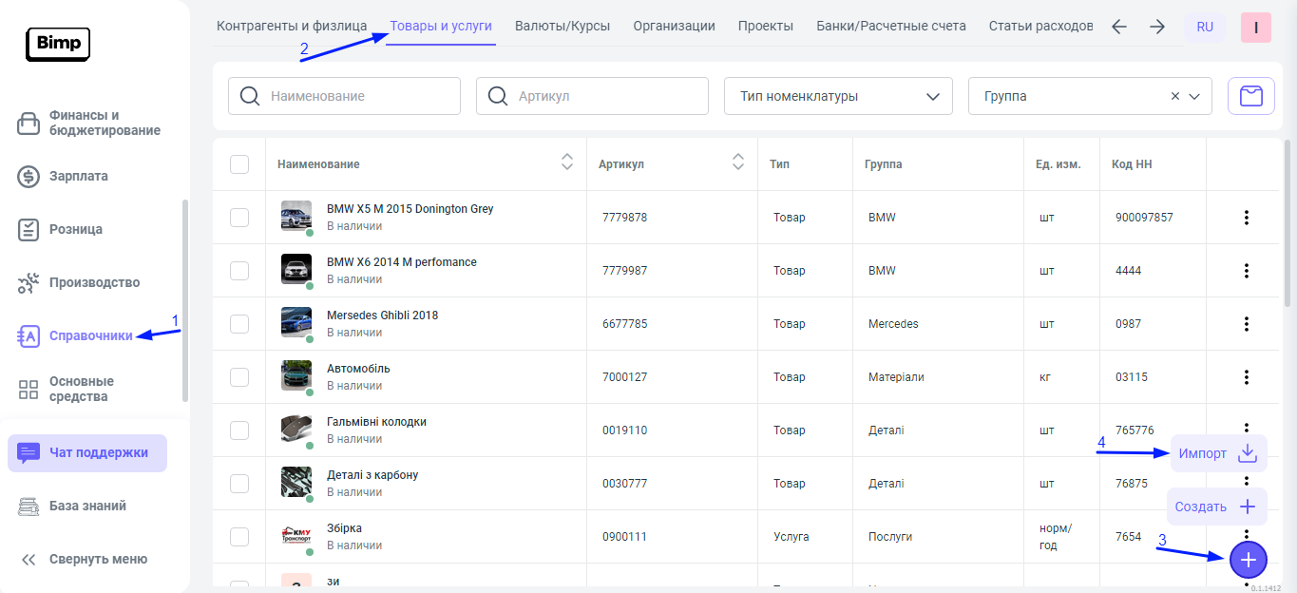Toggle the select-all checkbox in table header
The height and width of the screenshot is (593, 1297).
[x=239, y=164]
